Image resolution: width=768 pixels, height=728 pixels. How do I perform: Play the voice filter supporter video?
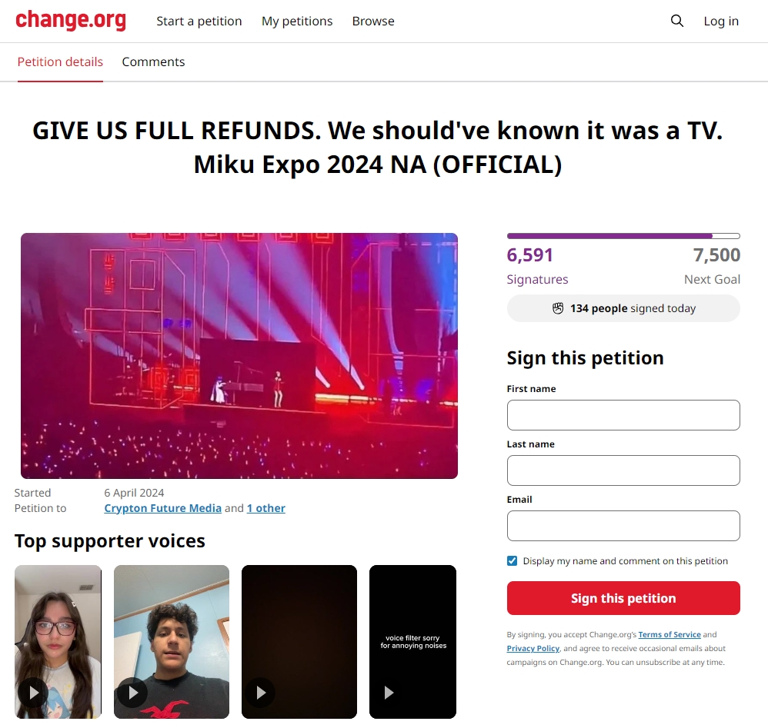(389, 693)
